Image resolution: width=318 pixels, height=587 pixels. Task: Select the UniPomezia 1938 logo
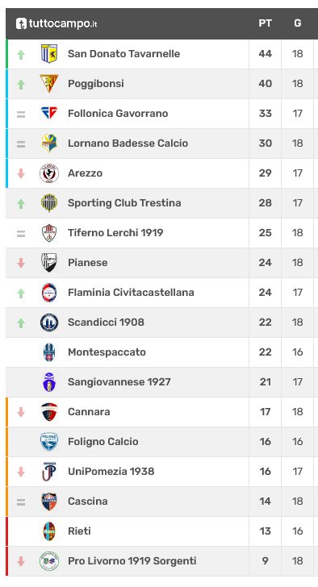[x=49, y=472]
